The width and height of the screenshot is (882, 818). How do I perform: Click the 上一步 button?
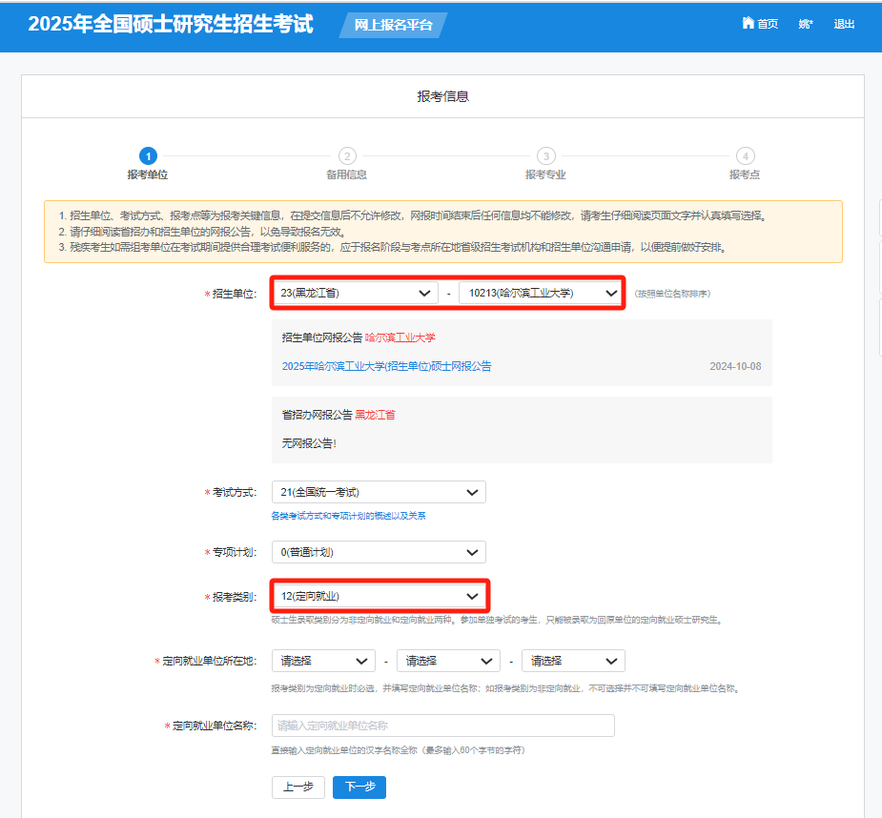298,787
